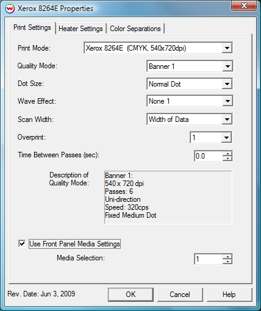Click the 'Quality Mode:' label

pos(37,66)
